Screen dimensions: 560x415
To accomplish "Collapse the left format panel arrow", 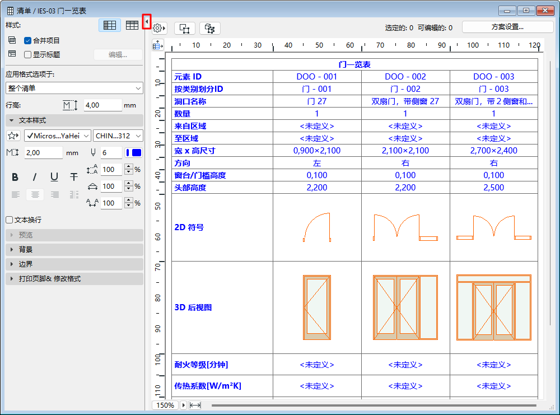I will click(147, 22).
